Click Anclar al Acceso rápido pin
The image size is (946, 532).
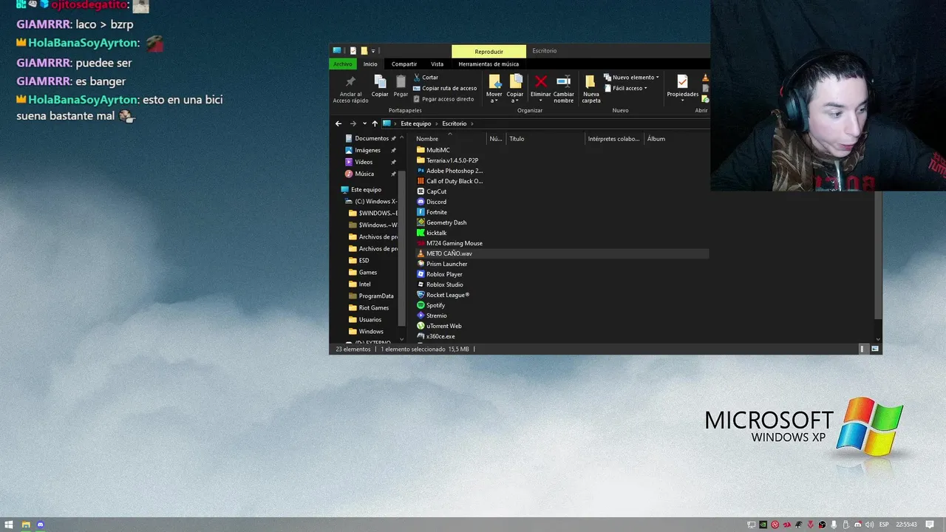[x=350, y=88]
